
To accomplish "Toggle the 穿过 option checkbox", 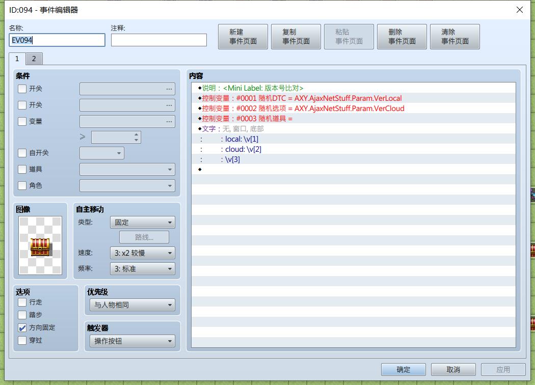I will 22,340.
